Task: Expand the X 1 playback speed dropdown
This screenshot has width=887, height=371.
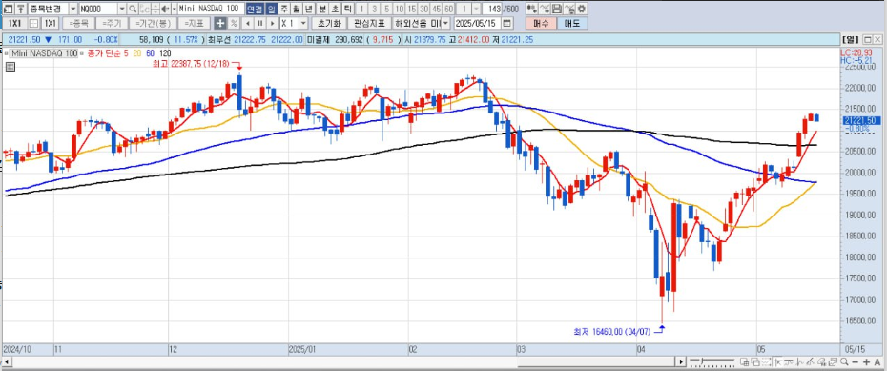Action: pyautogui.click(x=304, y=23)
